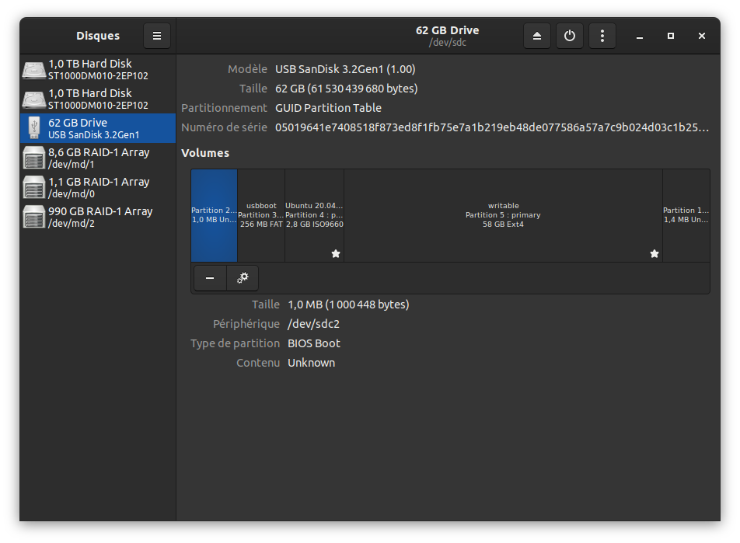Open 8,6 GB RAID-1 Array /dev/md/1
The height and width of the screenshot is (543, 740).
[98, 158]
